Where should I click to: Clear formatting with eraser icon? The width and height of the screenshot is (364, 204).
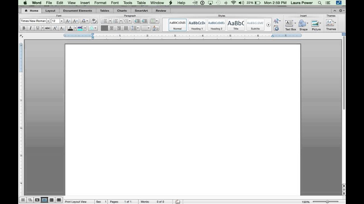point(94,21)
